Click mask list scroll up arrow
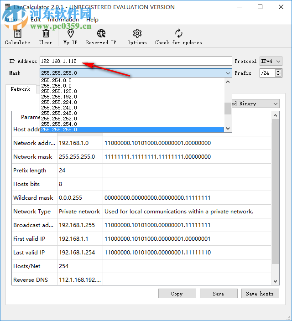 click(x=228, y=82)
